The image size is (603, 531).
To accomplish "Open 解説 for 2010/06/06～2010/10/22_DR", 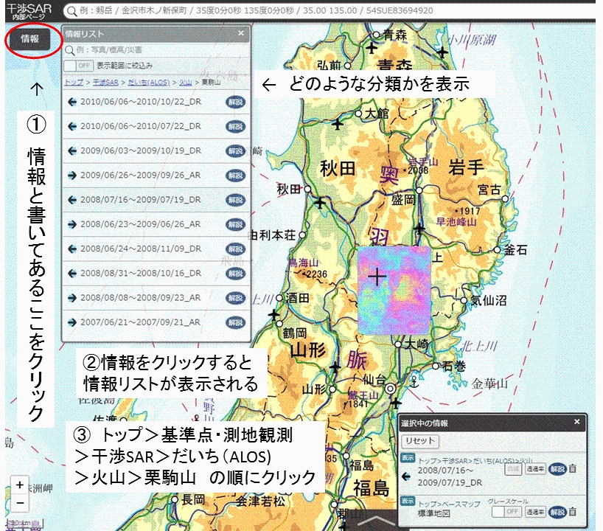I will pos(235,103).
